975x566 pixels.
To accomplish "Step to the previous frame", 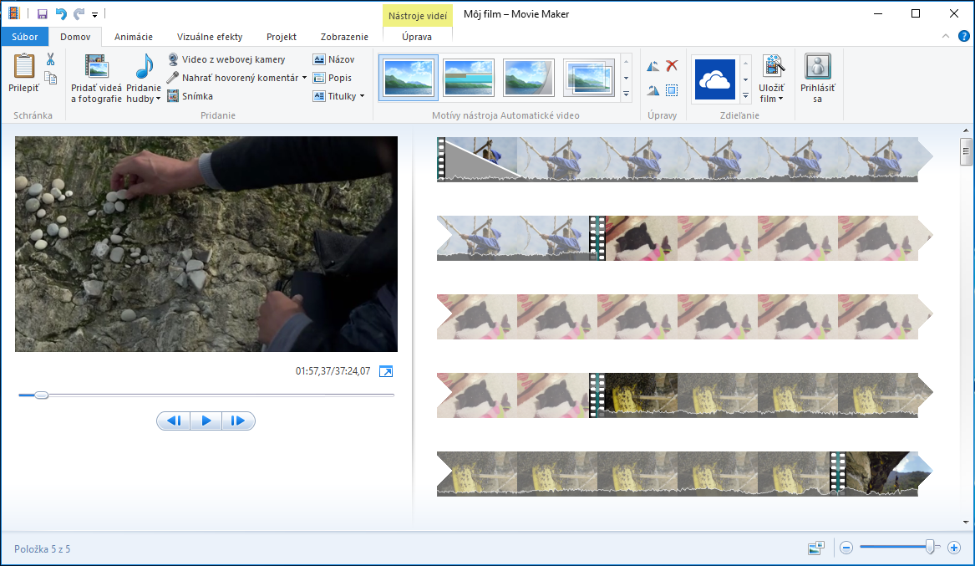I will tap(174, 421).
